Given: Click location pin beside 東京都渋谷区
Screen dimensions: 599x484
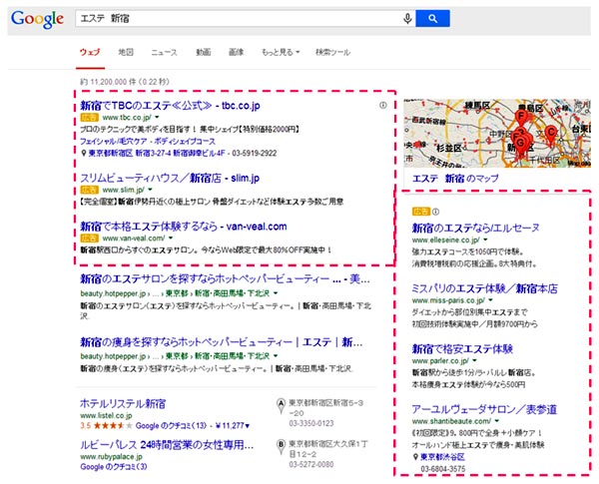Looking at the screenshot, I should [415, 457].
